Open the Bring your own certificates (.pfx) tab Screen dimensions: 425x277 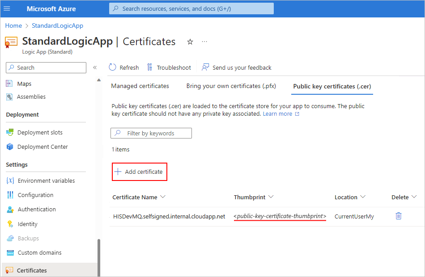click(231, 86)
